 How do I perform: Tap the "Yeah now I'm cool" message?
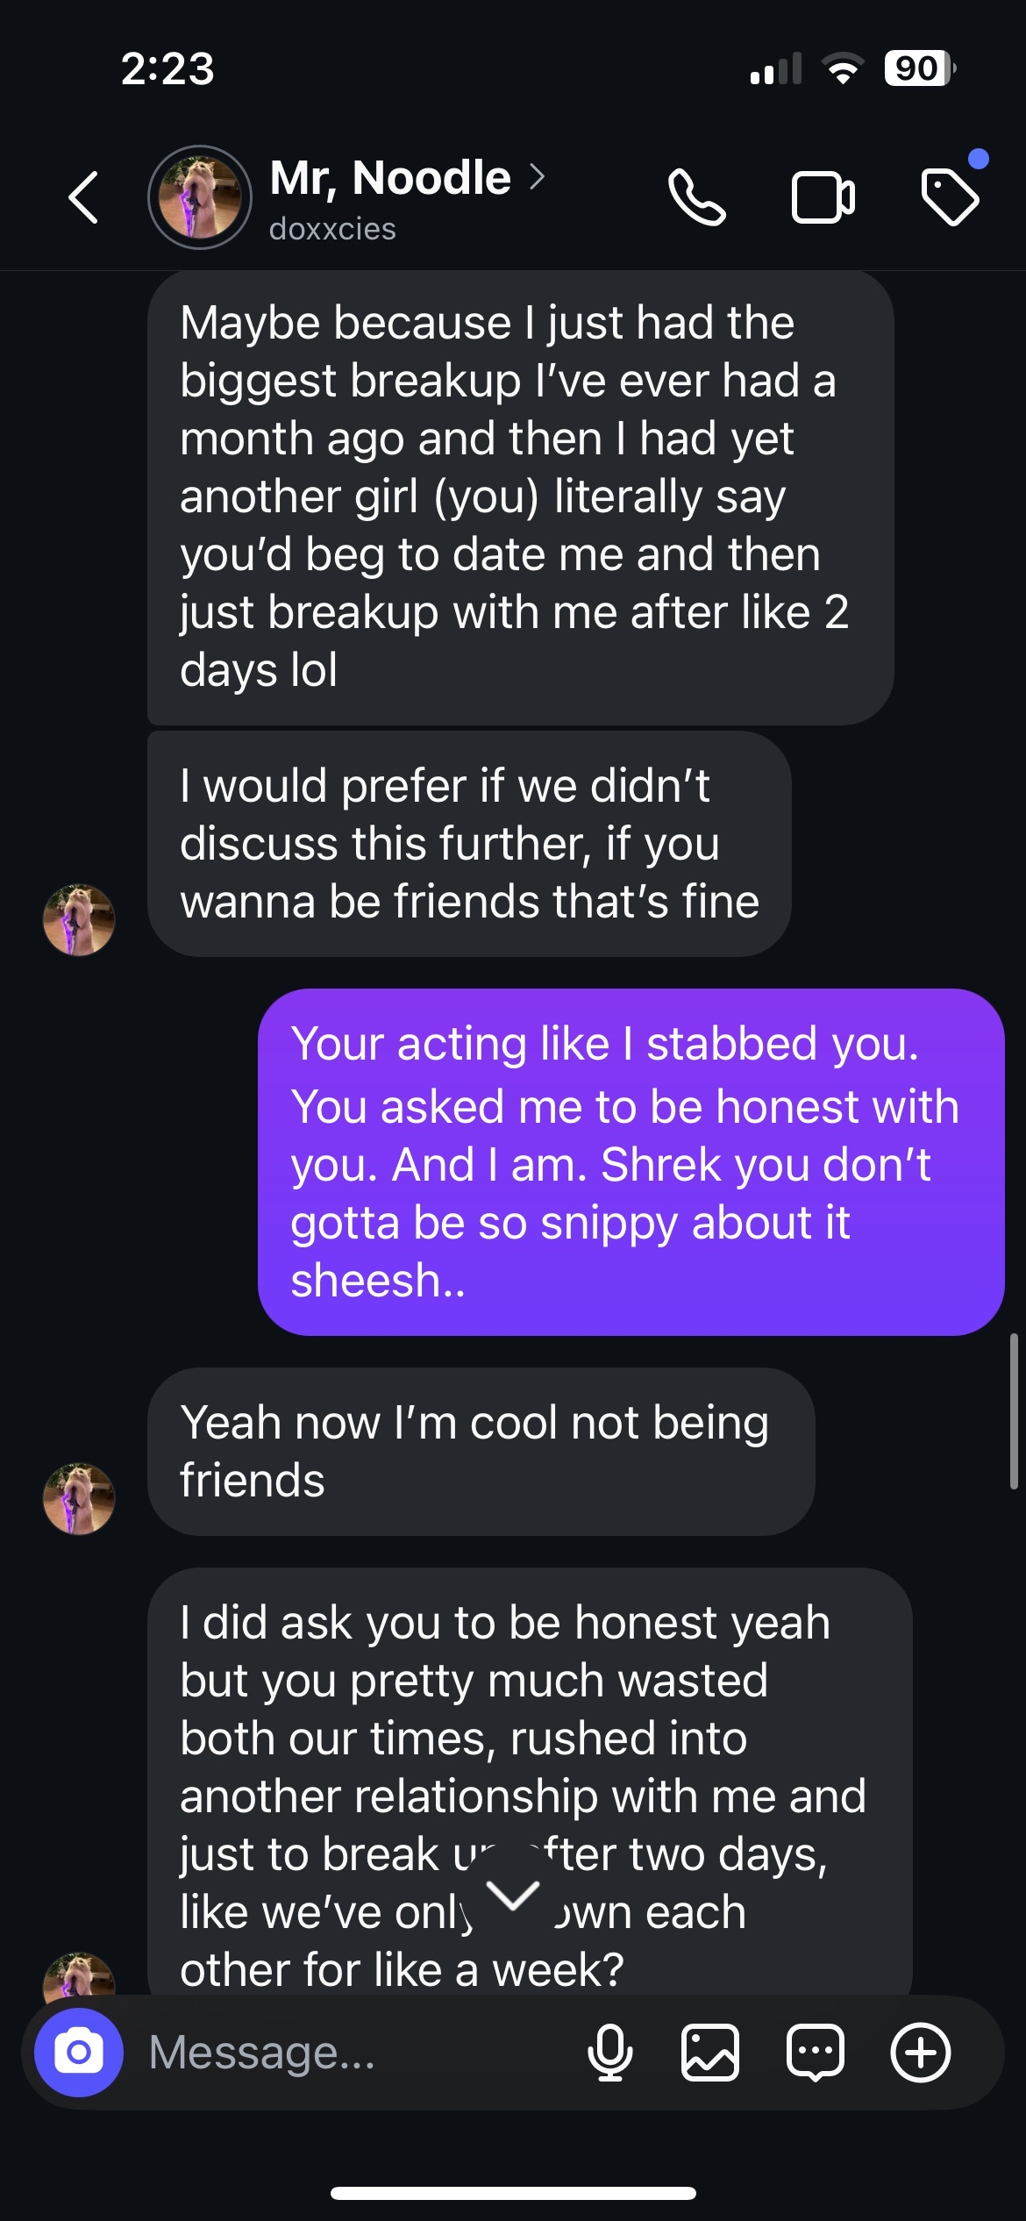pyautogui.click(x=481, y=1451)
